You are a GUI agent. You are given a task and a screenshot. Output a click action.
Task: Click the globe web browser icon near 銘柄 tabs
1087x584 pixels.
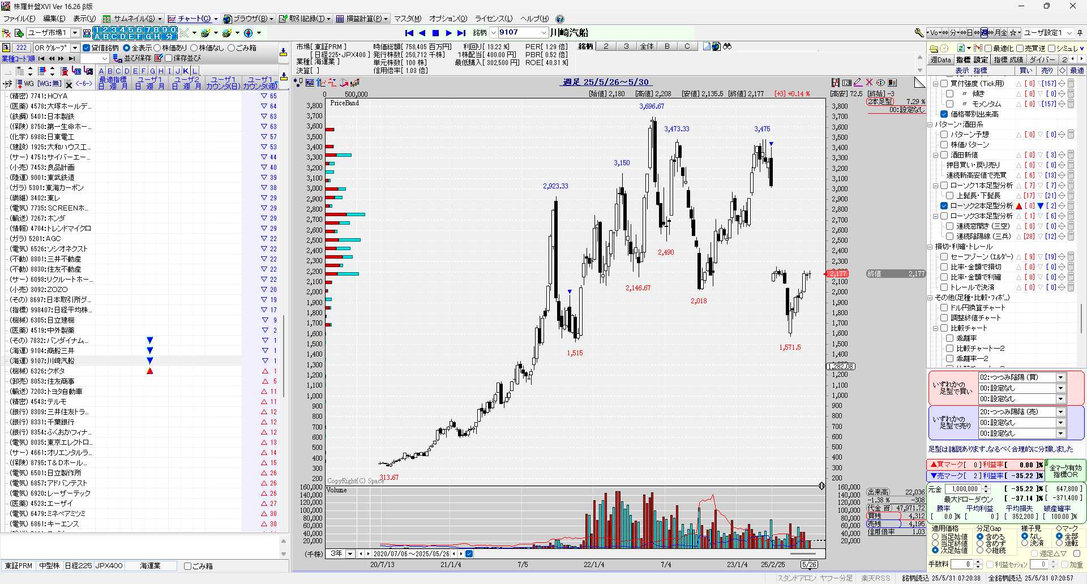pyautogui.click(x=716, y=46)
